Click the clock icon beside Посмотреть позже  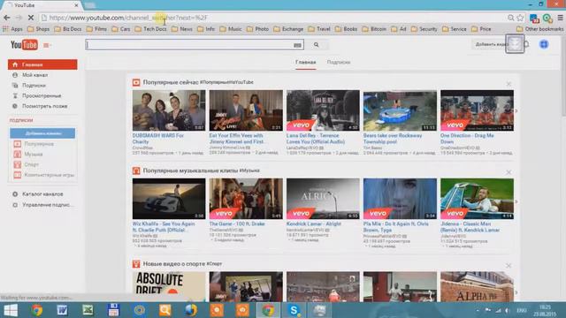click(15, 106)
